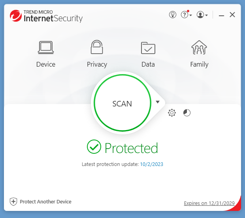
Task: Open the Data folder icon
Action: tap(148, 48)
